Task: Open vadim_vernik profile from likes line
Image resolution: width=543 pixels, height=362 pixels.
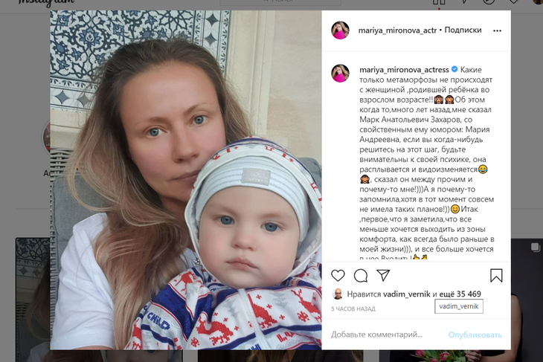Action: pos(407,294)
